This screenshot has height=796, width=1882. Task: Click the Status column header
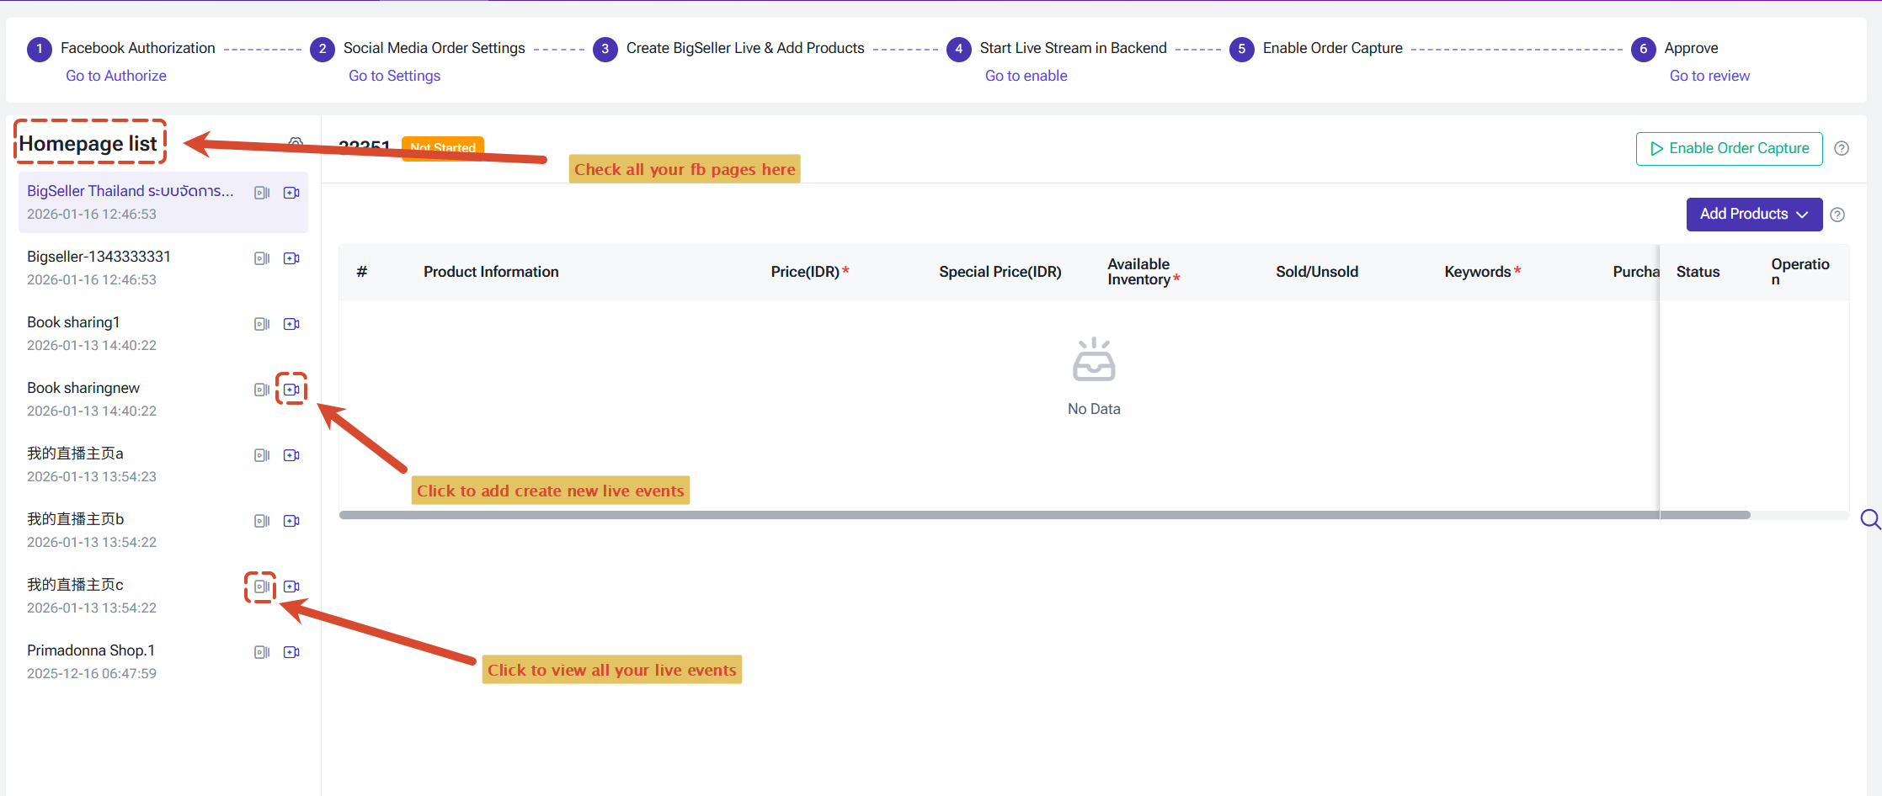tap(1698, 272)
